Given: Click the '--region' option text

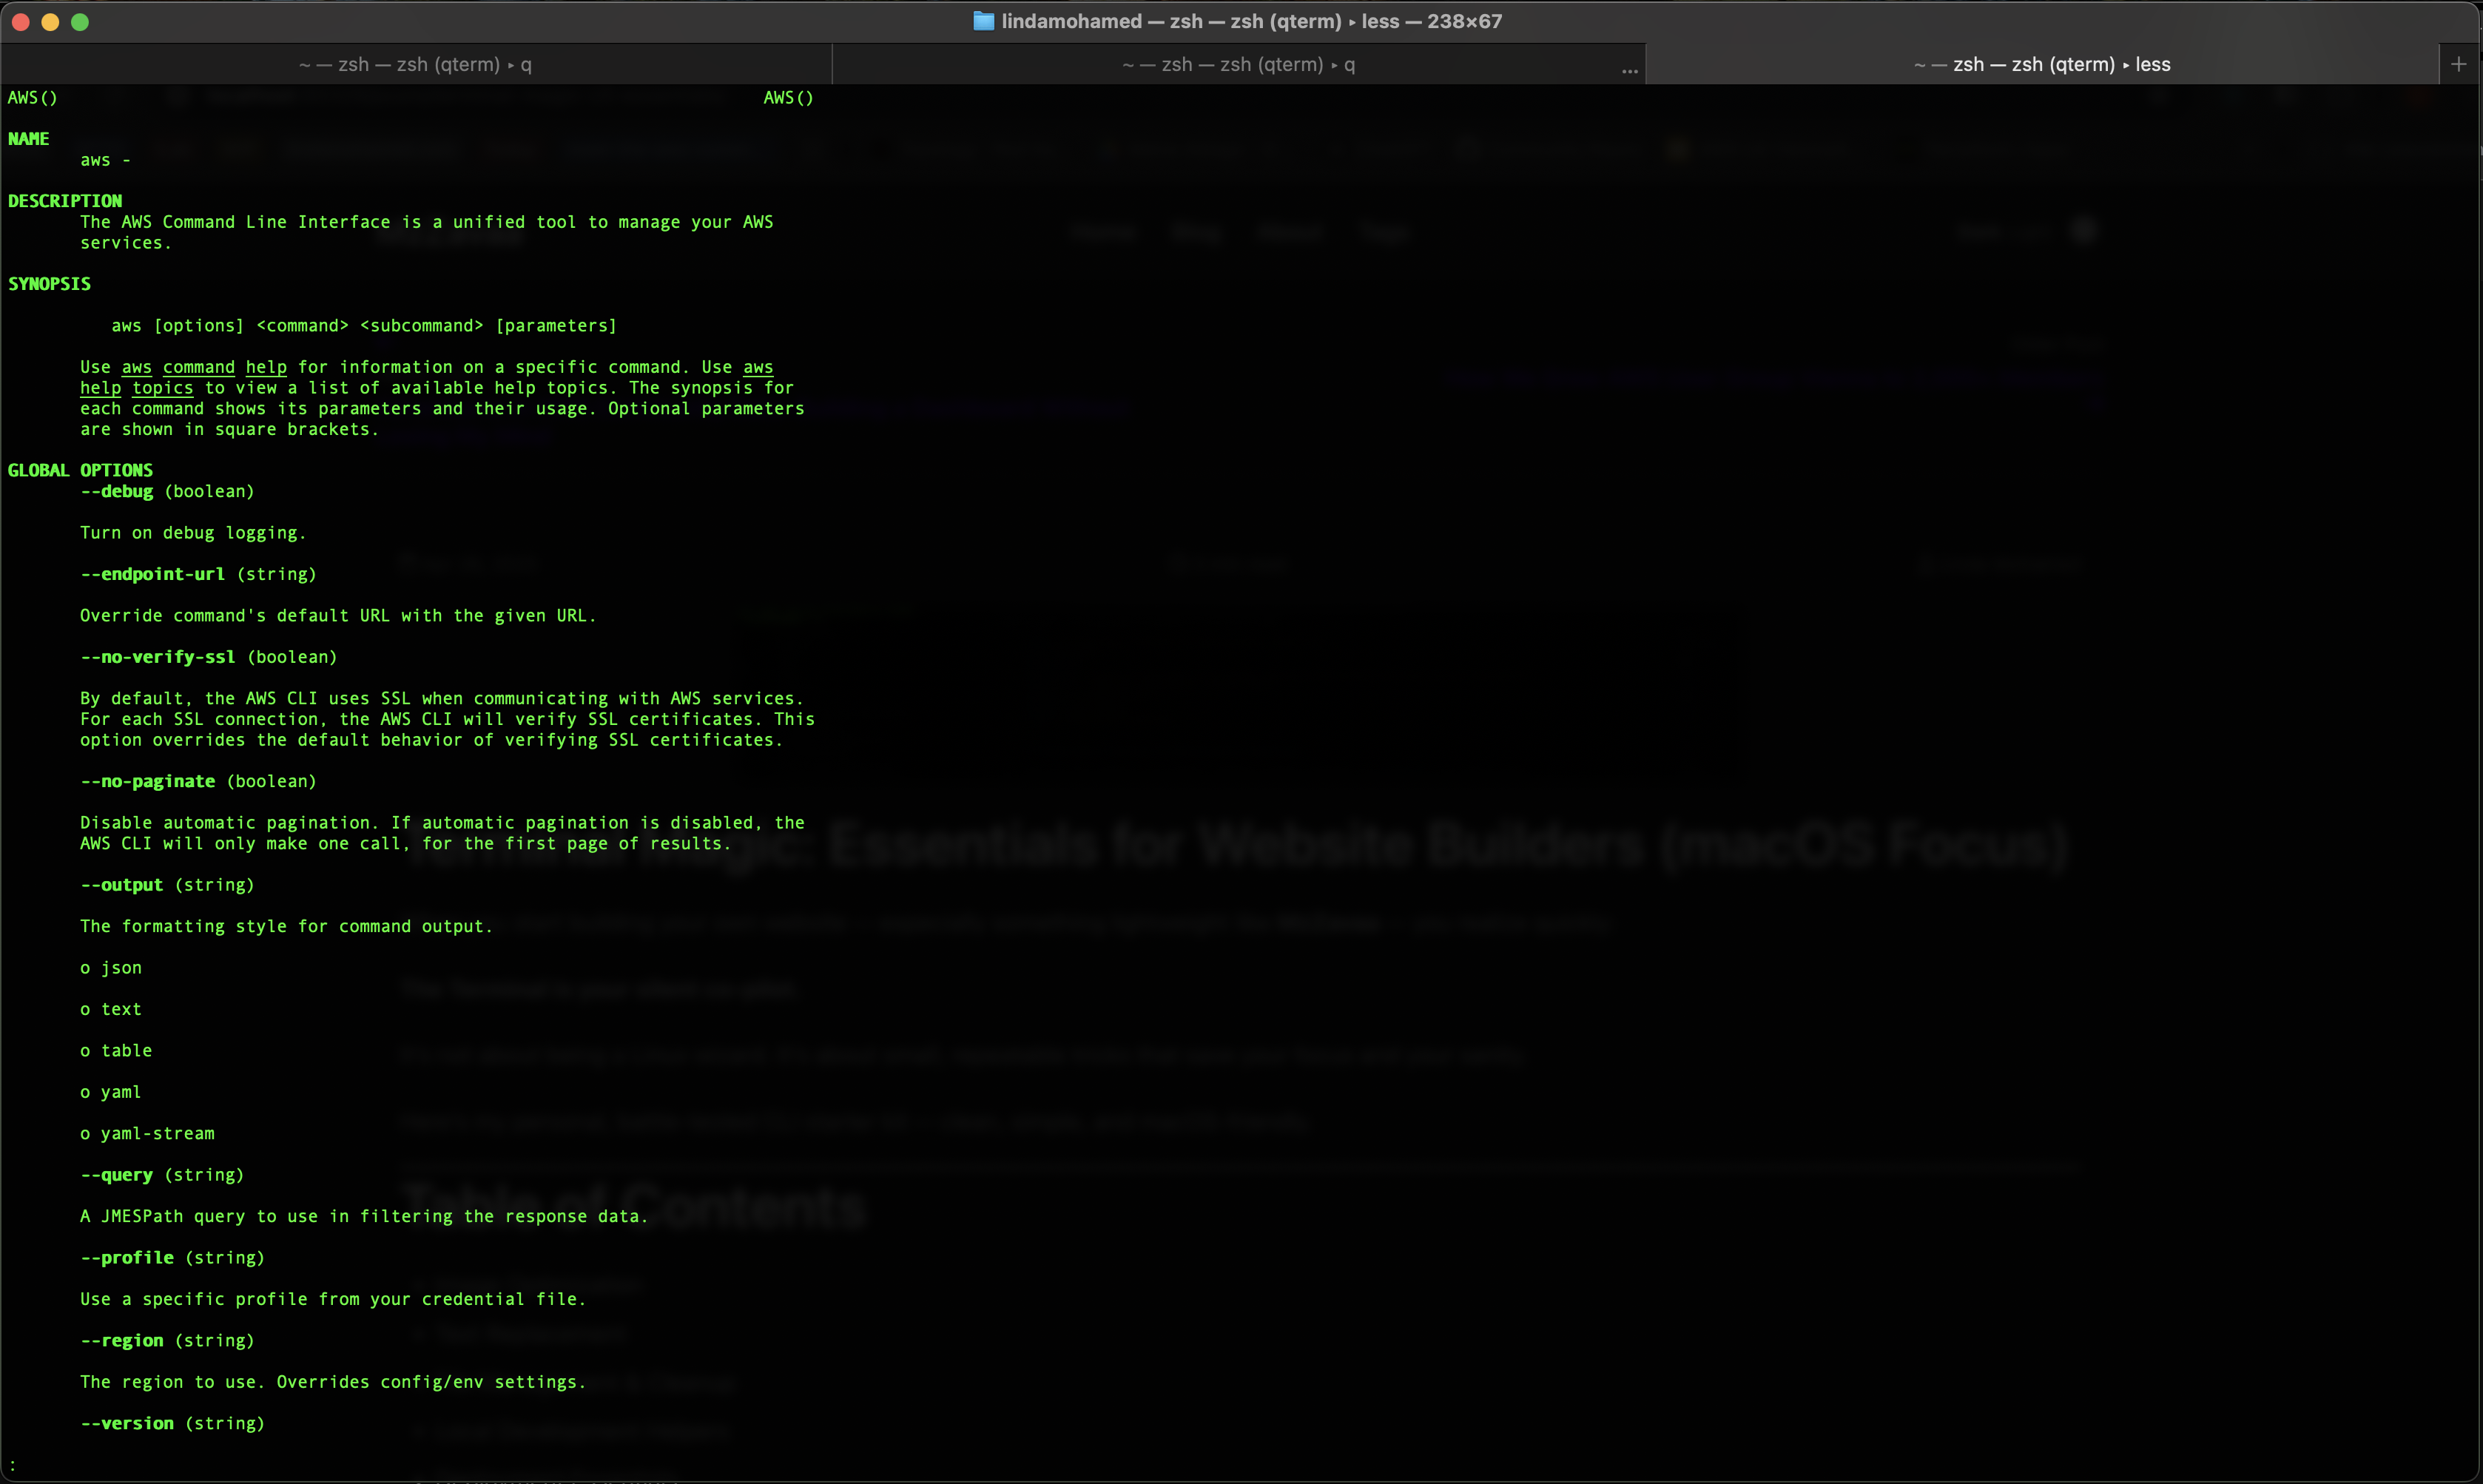Looking at the screenshot, I should pos(122,1341).
